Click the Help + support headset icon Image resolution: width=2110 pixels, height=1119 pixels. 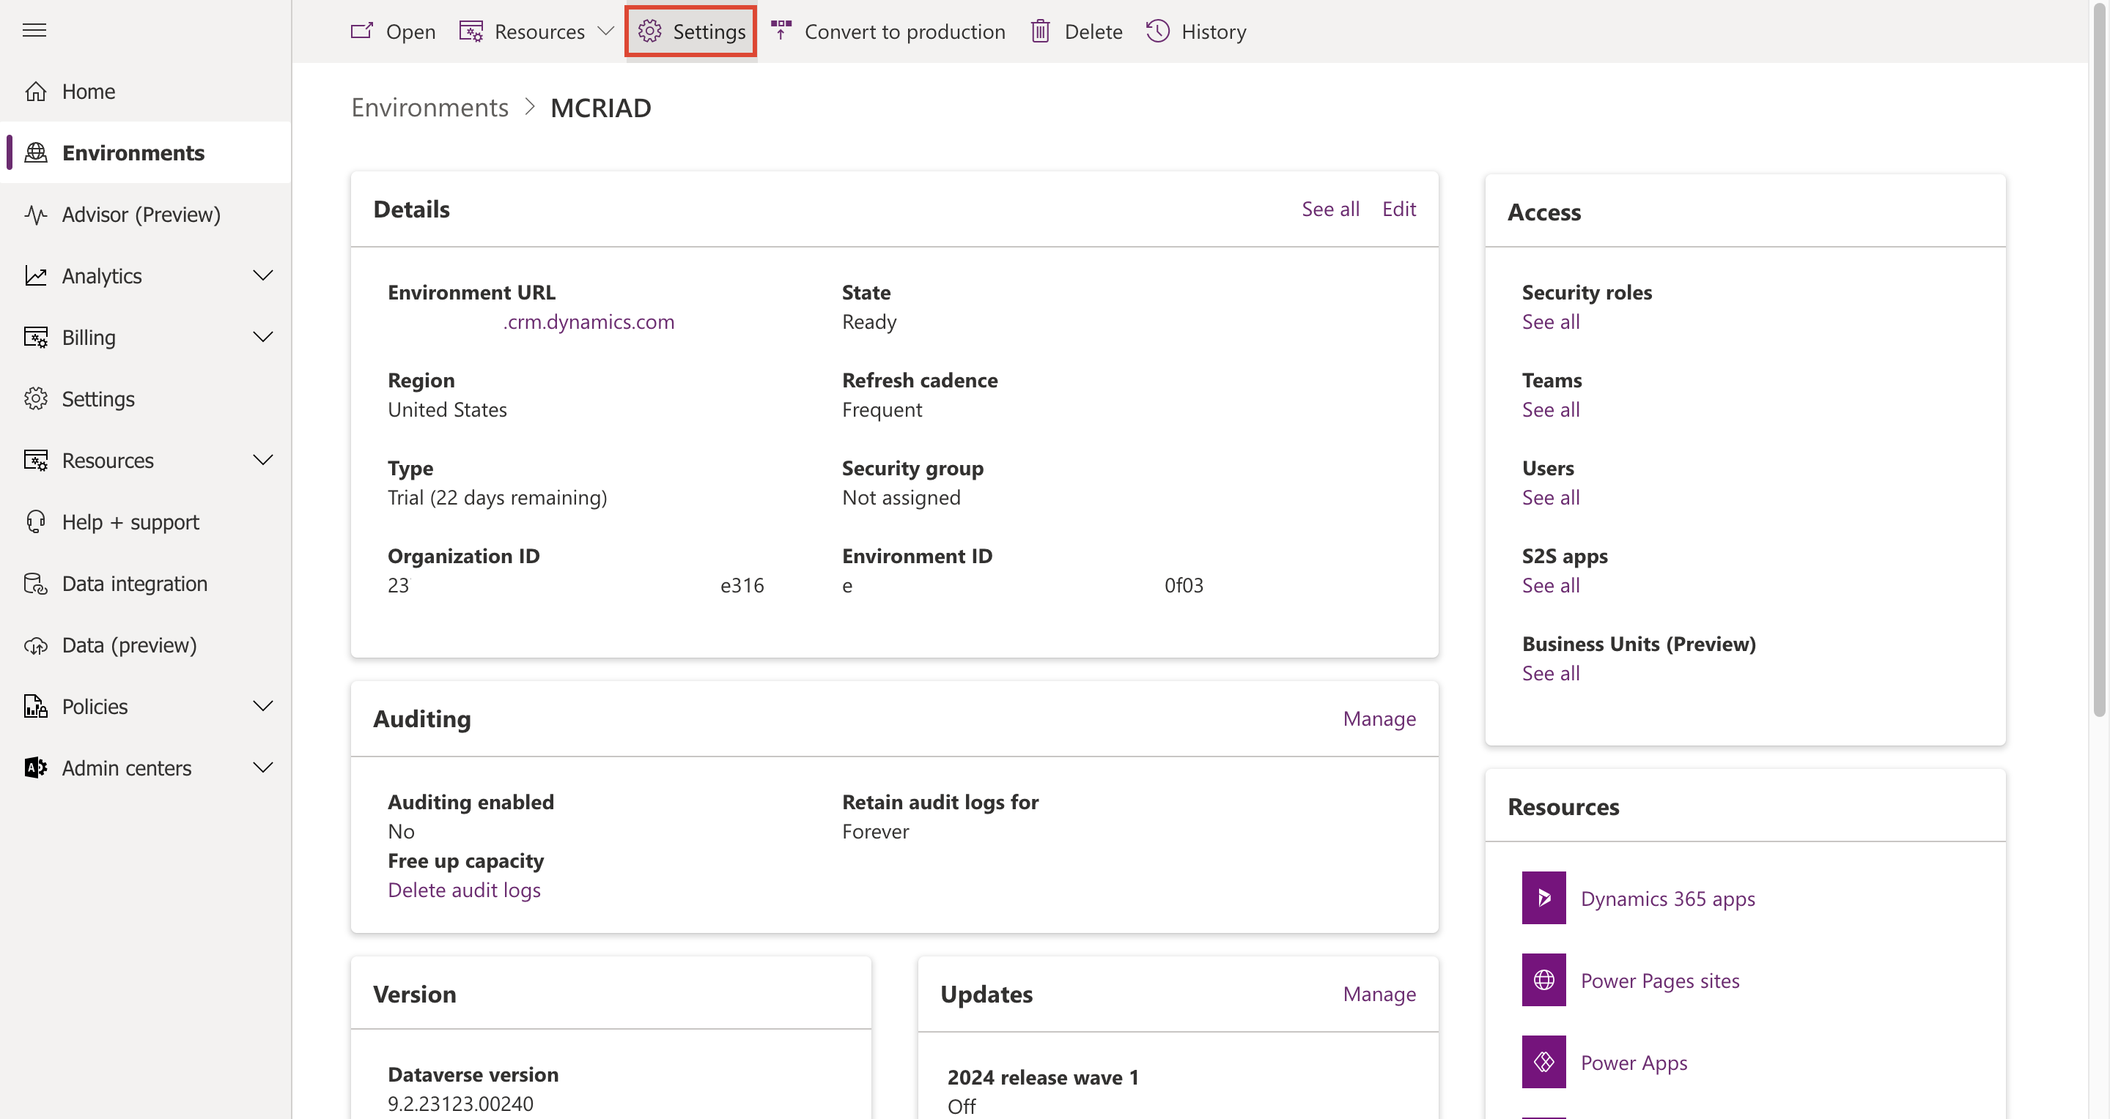tap(35, 521)
